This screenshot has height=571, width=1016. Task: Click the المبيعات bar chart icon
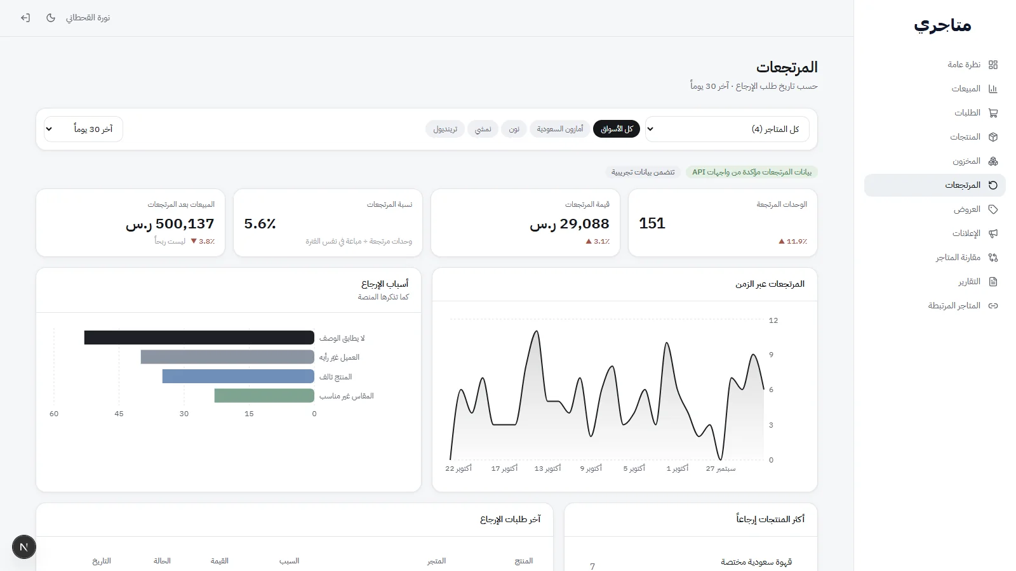(x=993, y=89)
